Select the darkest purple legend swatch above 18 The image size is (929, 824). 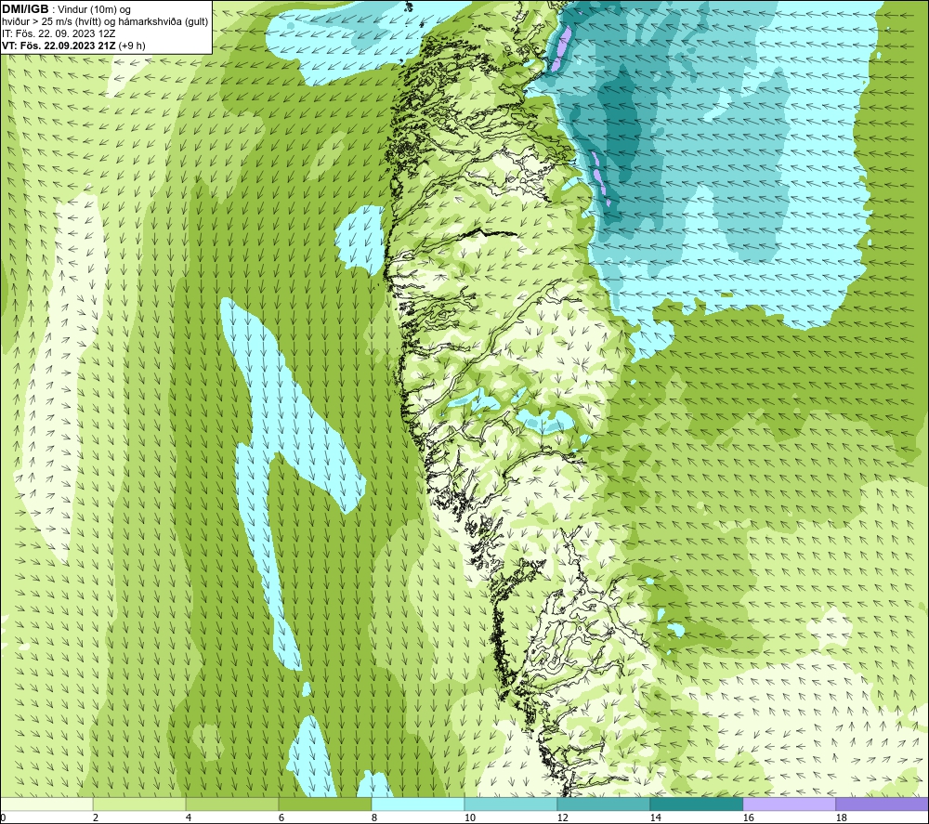click(882, 804)
